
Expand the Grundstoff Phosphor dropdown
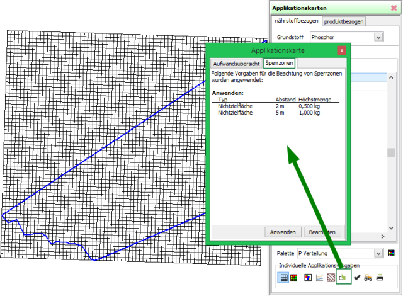tap(378, 37)
